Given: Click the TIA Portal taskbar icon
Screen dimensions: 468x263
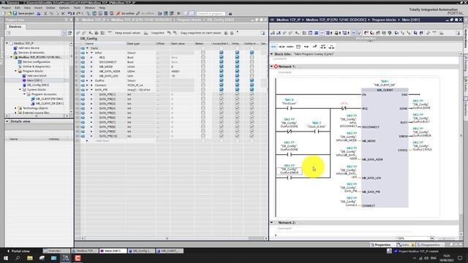Looking at the screenshot, I should (x=66, y=258).
